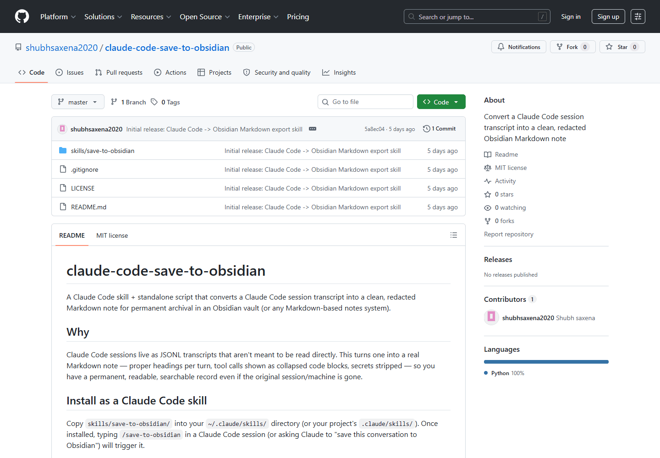Click Report repository link
Viewport: 660px width, 458px height.
pyautogui.click(x=509, y=234)
